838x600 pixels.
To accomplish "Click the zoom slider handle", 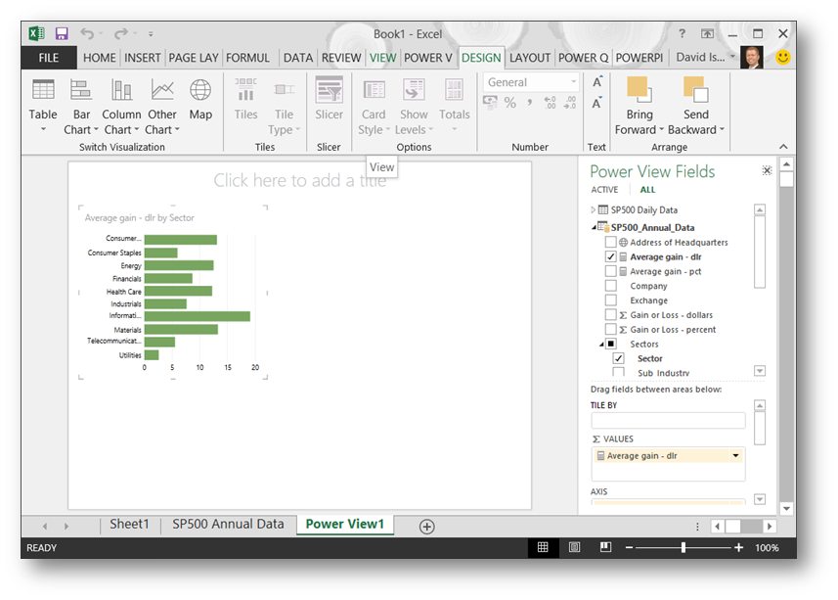I will pyautogui.click(x=683, y=547).
